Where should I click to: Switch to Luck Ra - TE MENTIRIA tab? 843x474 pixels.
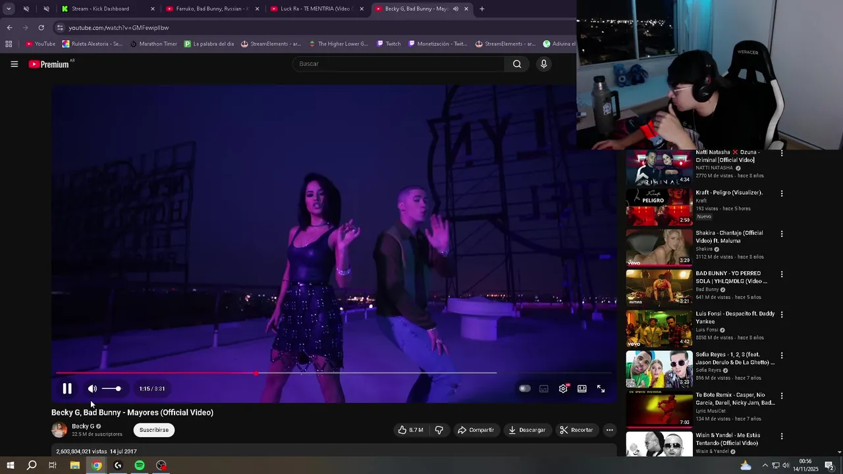(317, 9)
